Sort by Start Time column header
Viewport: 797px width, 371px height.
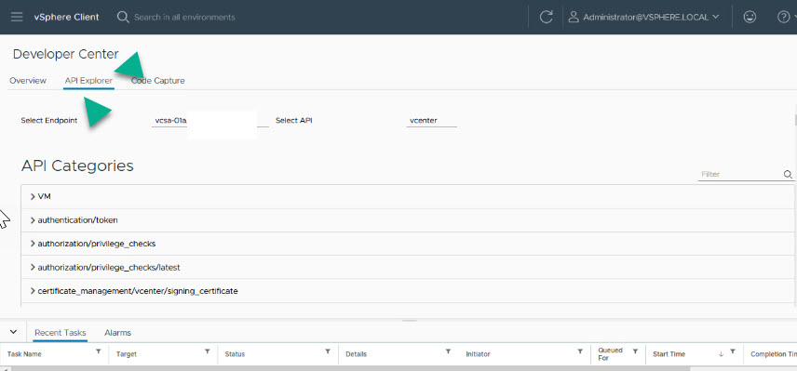[x=669, y=354]
